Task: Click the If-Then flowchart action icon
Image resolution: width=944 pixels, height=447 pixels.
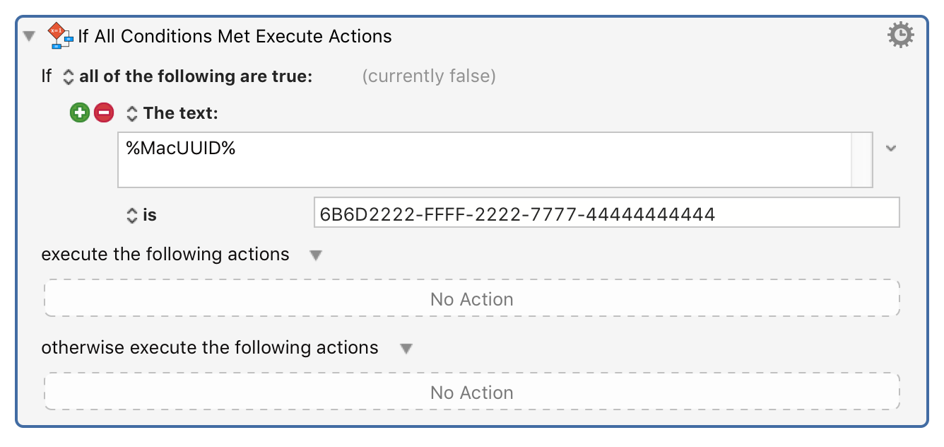Action: coord(60,36)
